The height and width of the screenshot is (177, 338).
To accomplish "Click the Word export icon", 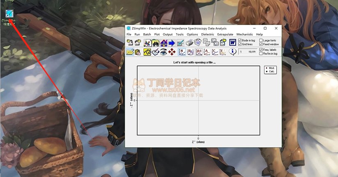I will click(x=232, y=42).
